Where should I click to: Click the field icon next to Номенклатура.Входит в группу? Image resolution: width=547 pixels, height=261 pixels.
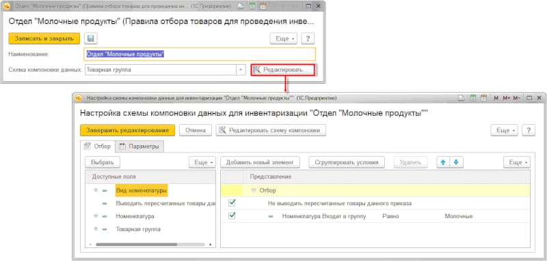click(270, 216)
